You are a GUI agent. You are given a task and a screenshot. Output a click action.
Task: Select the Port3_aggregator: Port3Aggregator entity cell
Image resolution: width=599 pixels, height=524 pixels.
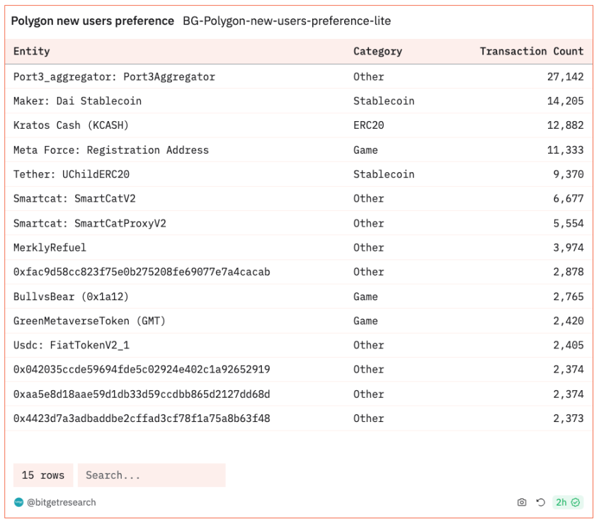(114, 76)
